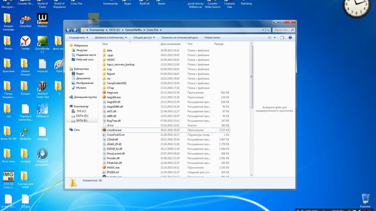Select the World of Tanks Test desktop icon
The image size is (376, 211).
click(42, 90)
